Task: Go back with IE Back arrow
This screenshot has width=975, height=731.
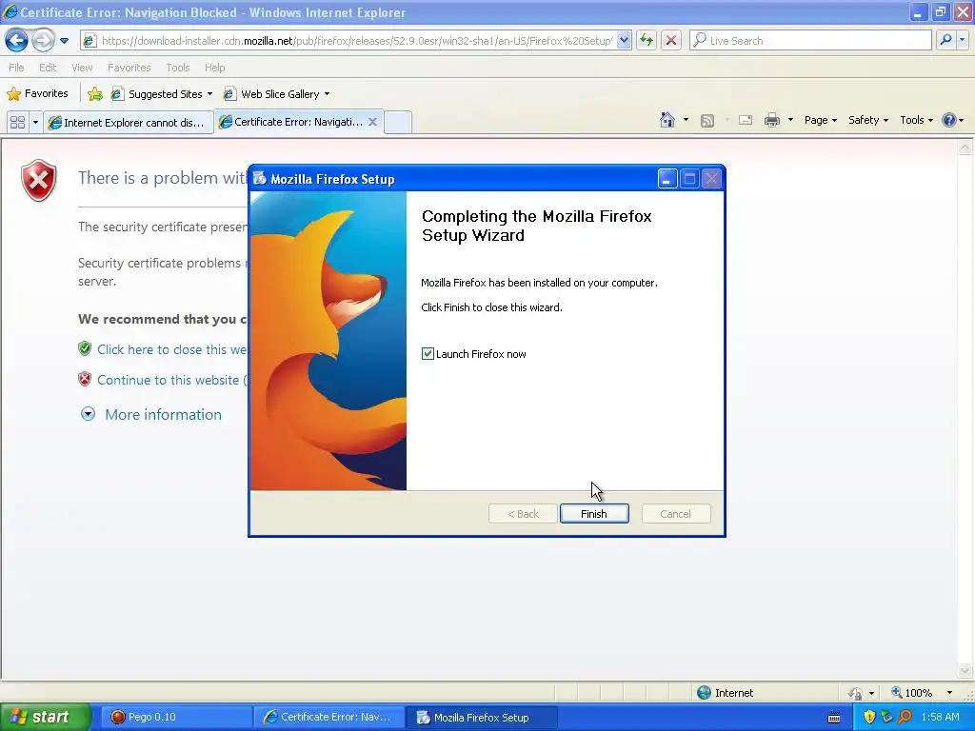Action: click(x=17, y=40)
